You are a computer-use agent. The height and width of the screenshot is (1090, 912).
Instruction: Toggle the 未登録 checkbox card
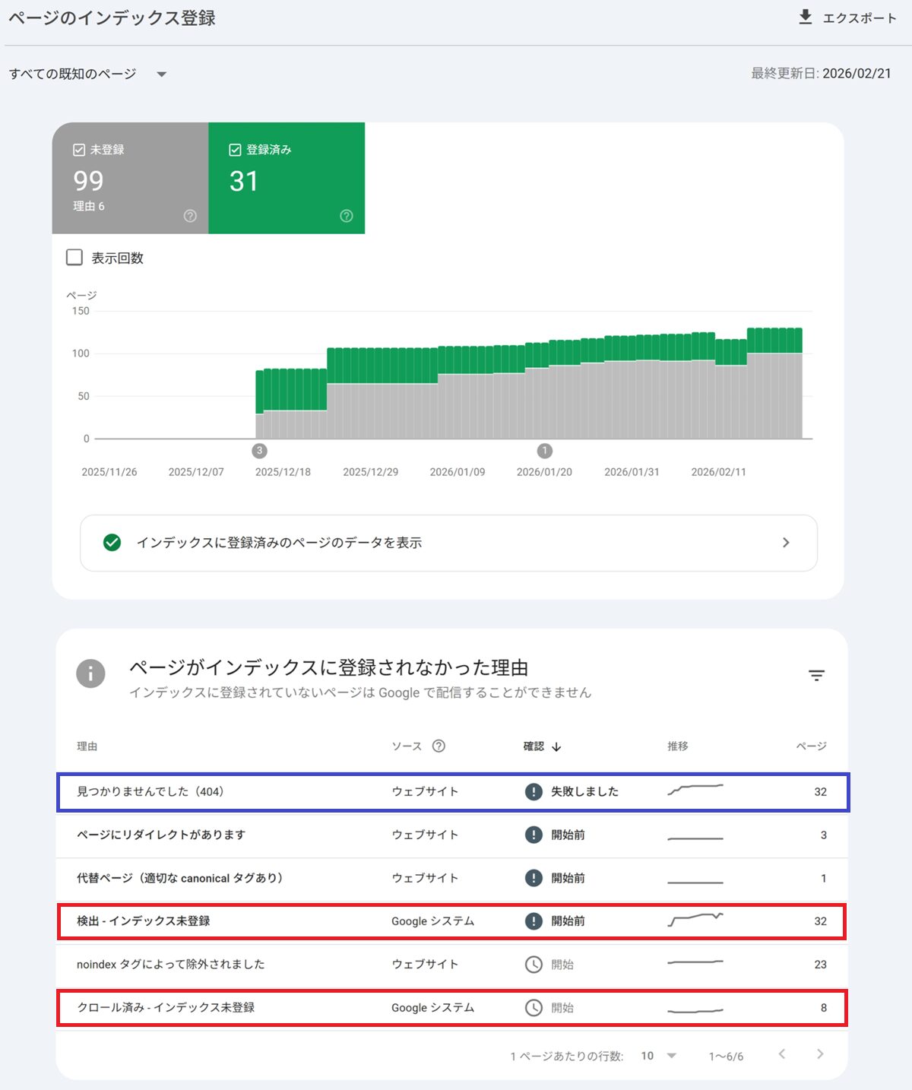(x=79, y=150)
